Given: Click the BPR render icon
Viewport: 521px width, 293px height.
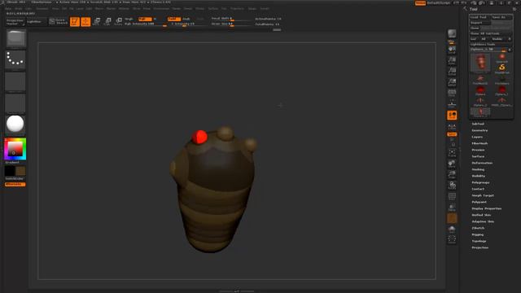Looking at the screenshot, I should point(452,34).
